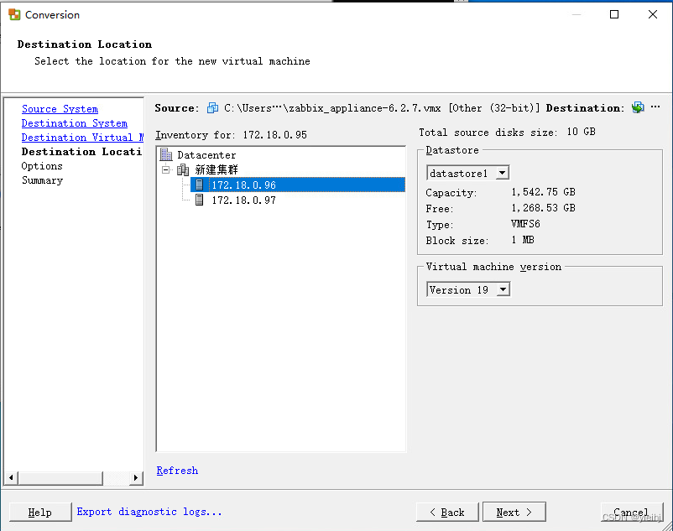Open the Version 19 dropdown
The image size is (673, 531).
point(503,289)
